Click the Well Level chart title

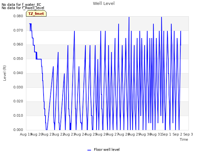104,4
